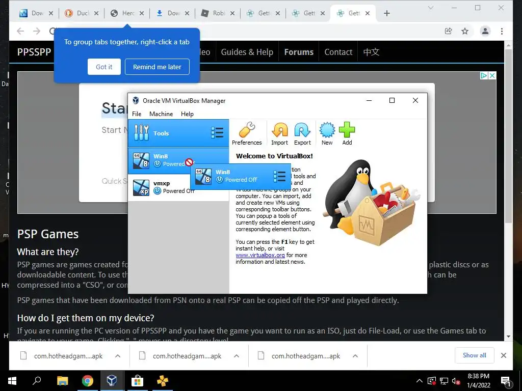This screenshot has width=522, height=391.
Task: Click VirtualBox taskbar icon
Action: (112, 381)
